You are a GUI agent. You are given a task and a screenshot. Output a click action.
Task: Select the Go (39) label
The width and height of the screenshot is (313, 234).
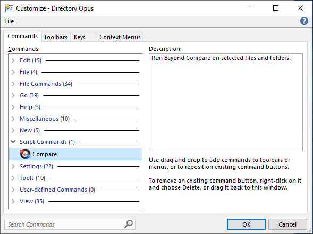[29, 95]
